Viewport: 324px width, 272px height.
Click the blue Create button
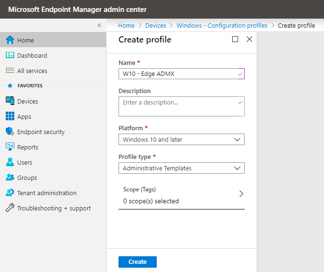pyautogui.click(x=138, y=262)
